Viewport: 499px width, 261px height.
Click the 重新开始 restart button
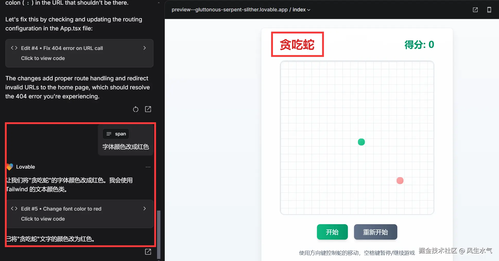coord(375,232)
